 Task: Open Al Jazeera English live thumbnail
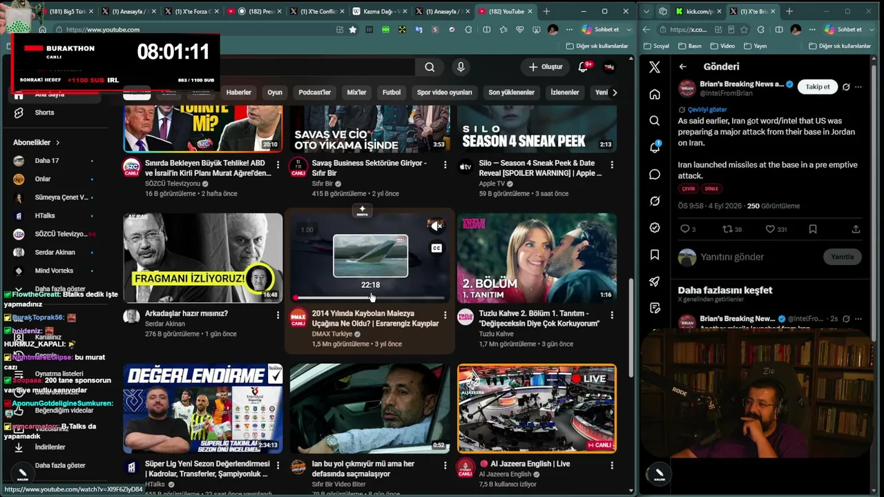click(x=537, y=408)
